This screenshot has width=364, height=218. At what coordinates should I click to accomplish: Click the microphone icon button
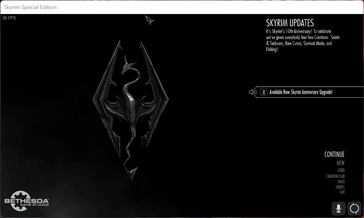[338, 209]
